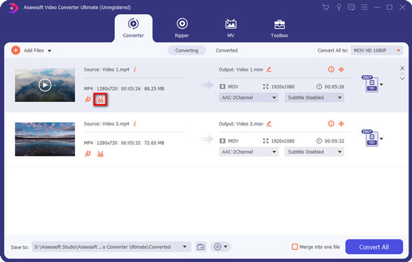Screen dimensions: 412x262
Task: Click the Add Files plus icon
Action: coord(16,50)
